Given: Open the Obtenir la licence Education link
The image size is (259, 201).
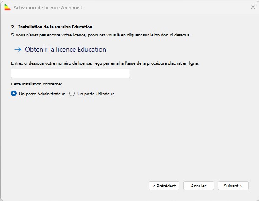Looking at the screenshot, I should [x=65, y=50].
